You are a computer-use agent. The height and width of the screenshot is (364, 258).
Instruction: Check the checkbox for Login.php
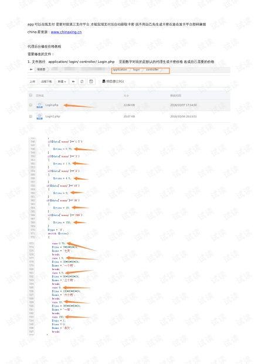click(30, 105)
